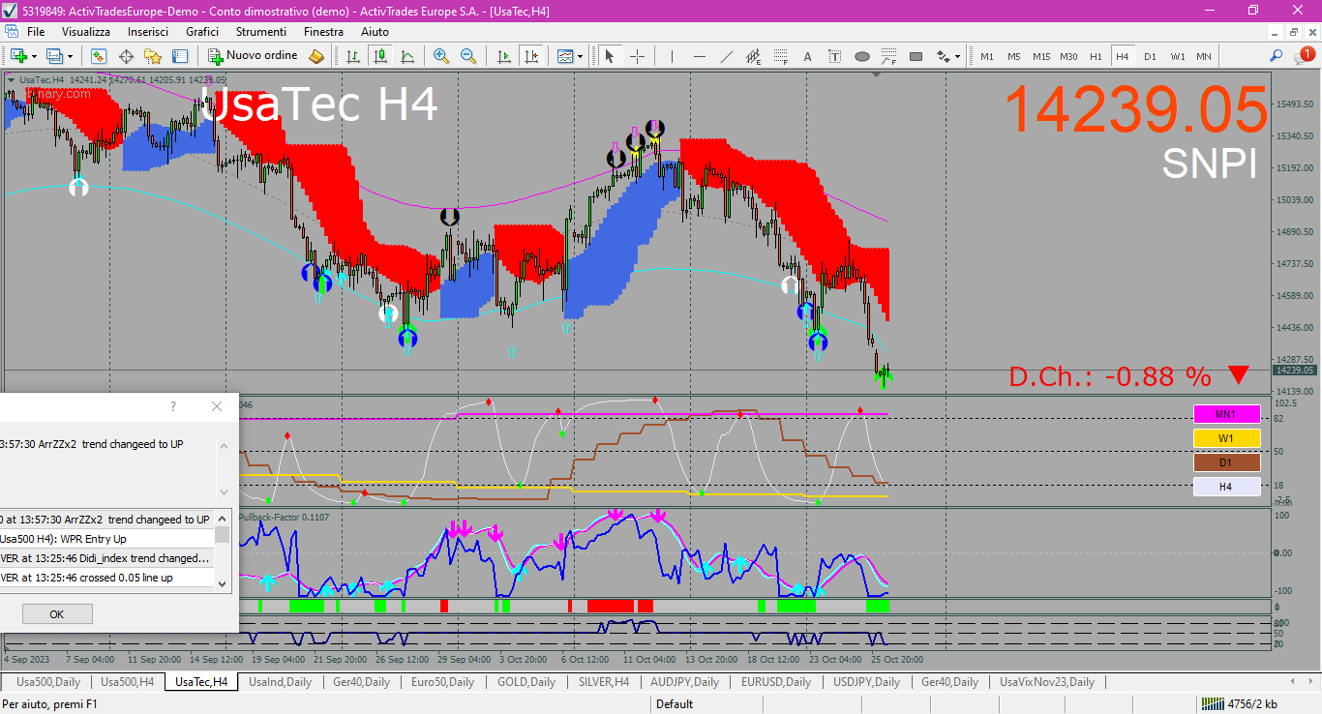This screenshot has width=1322, height=714.
Task: Switch to line chart display
Action: pos(407,56)
